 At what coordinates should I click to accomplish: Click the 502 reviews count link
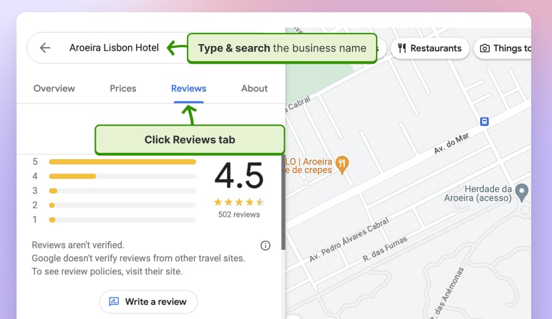coord(239,214)
